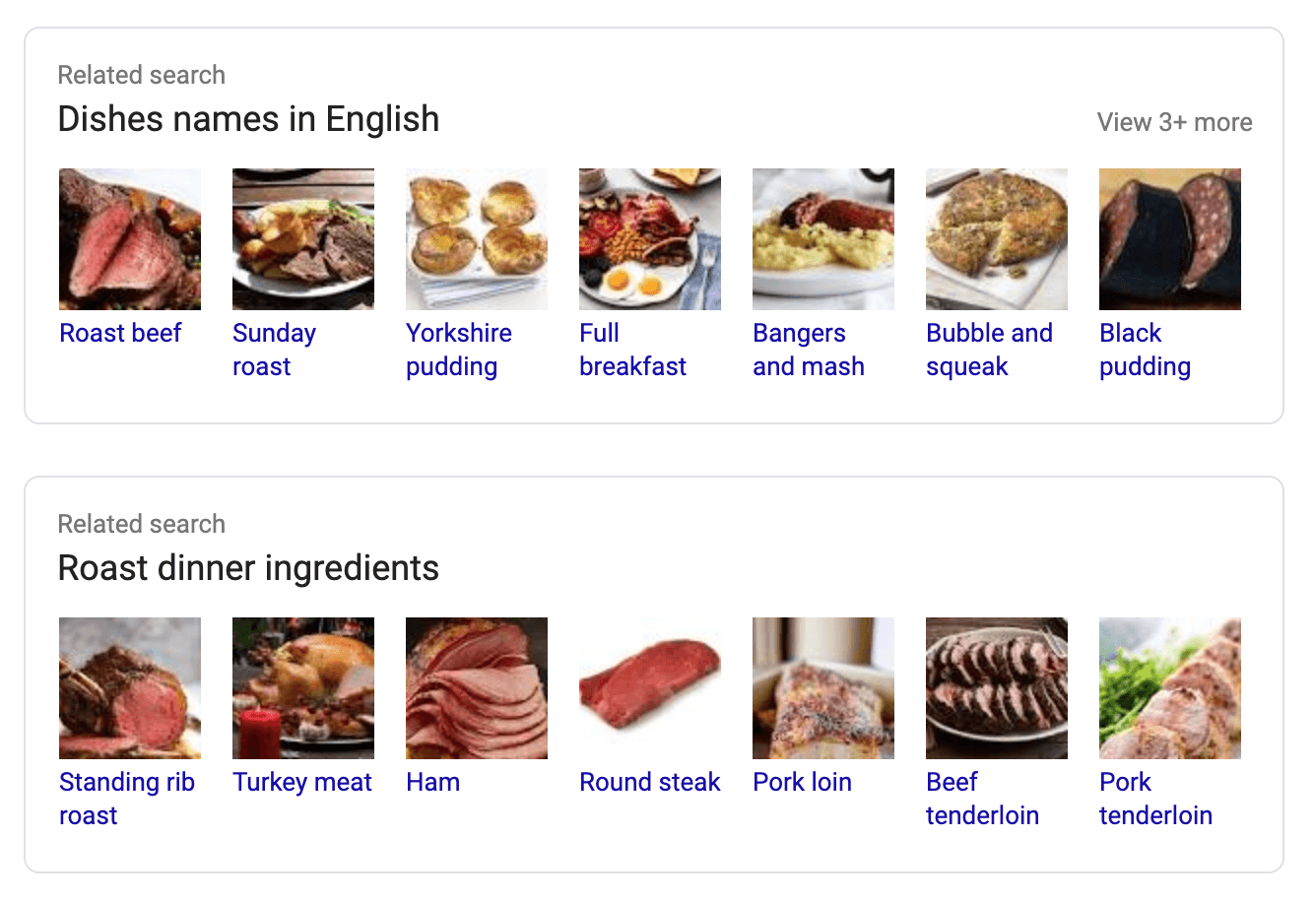Open the Pork loin link
This screenshot has height=902, width=1314.
point(802,782)
